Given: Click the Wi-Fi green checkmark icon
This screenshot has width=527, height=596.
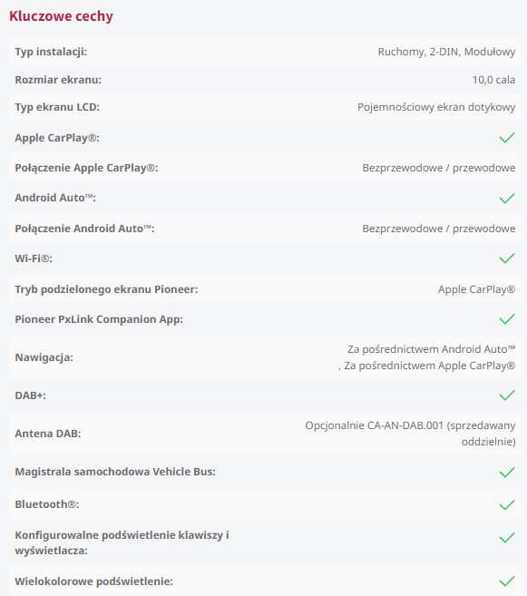Looking at the screenshot, I should tap(507, 259).
